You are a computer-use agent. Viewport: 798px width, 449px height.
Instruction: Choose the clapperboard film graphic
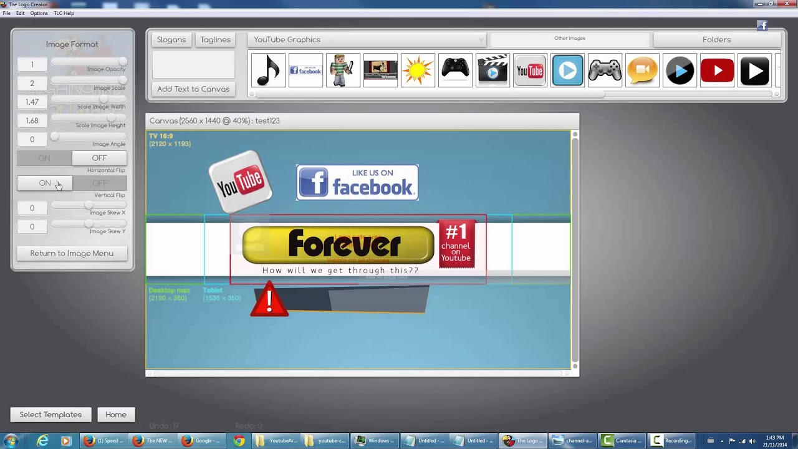click(x=493, y=70)
